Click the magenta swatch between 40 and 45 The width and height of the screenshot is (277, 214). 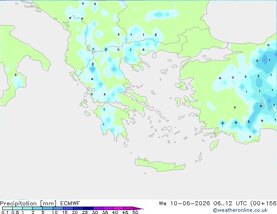118,208
